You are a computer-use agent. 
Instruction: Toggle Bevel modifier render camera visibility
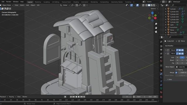(182, 50)
